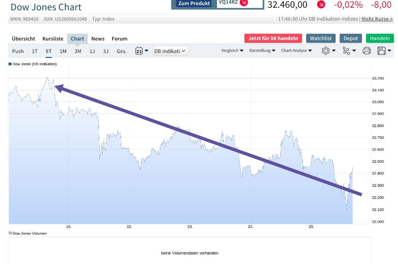Viewport: 398px width, 264px height.
Task: Click the 23. date axis label
Action: (x=190, y=227)
